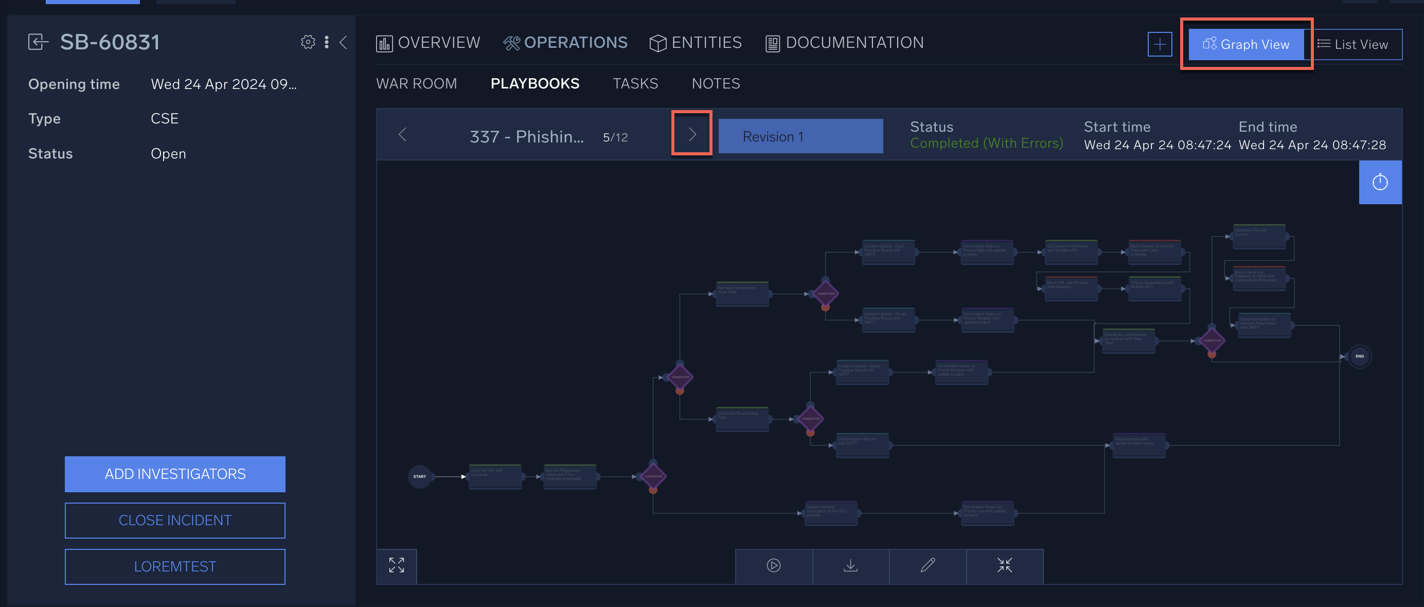Open the WAR ROOM tab
Viewport: 1424px width, 607px height.
[x=416, y=83]
